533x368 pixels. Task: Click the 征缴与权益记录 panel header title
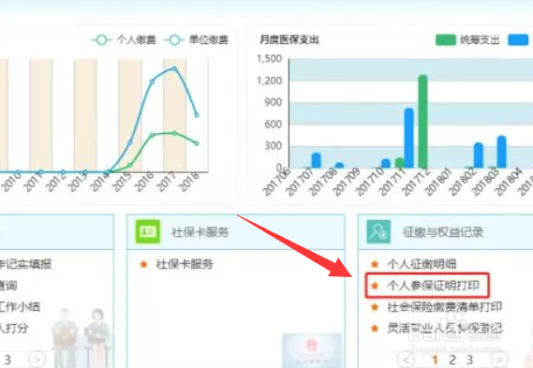point(443,232)
